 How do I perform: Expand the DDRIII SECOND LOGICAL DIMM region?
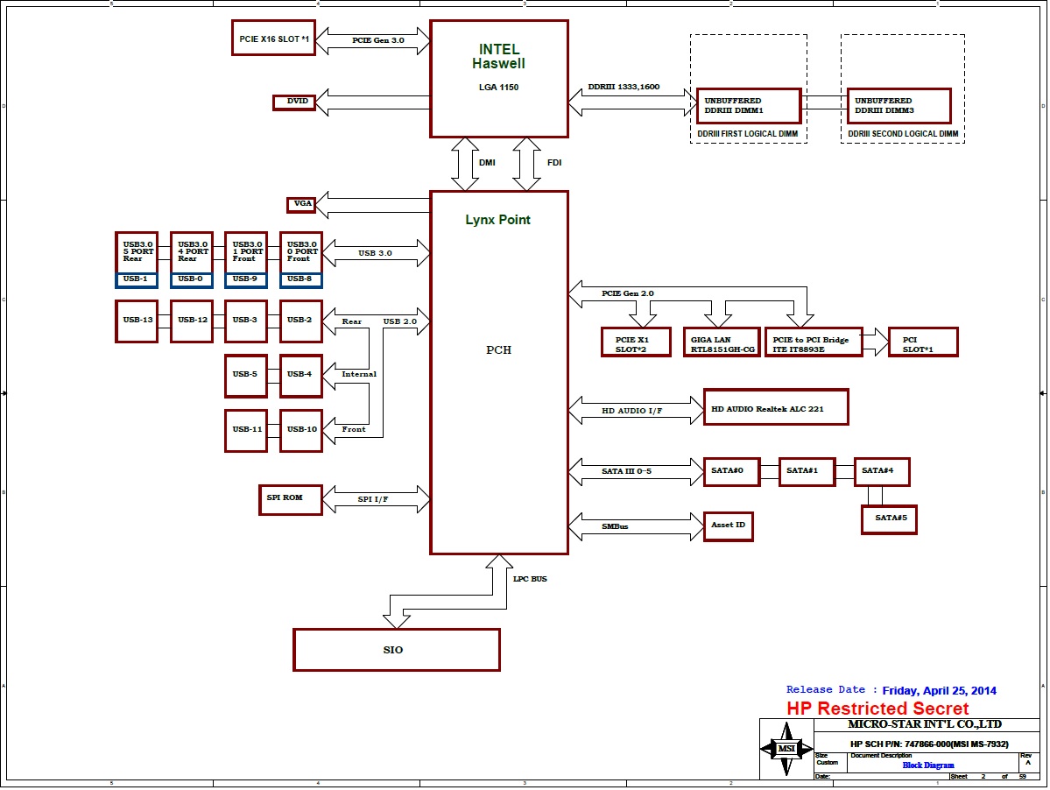(x=902, y=134)
